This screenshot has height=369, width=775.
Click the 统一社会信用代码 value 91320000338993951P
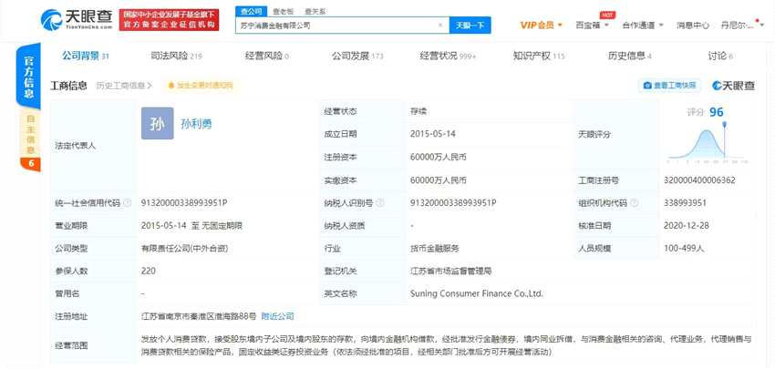[184, 203]
